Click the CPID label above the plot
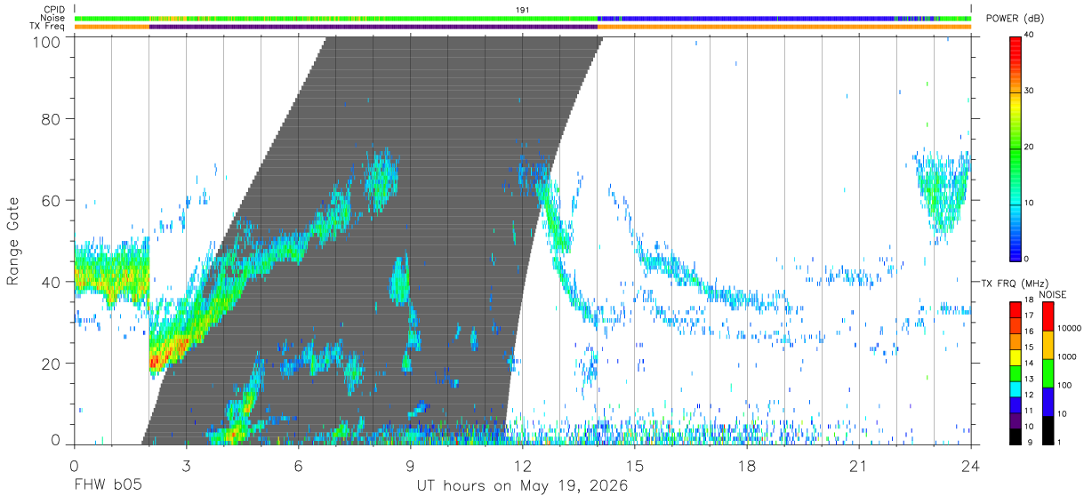 54,9
